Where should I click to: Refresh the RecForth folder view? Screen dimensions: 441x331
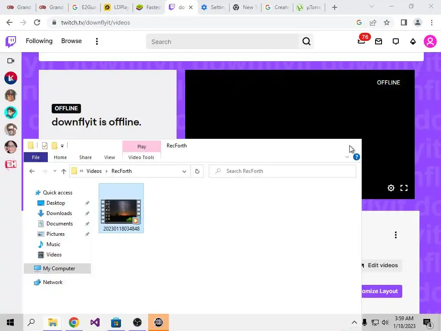pyautogui.click(x=197, y=171)
